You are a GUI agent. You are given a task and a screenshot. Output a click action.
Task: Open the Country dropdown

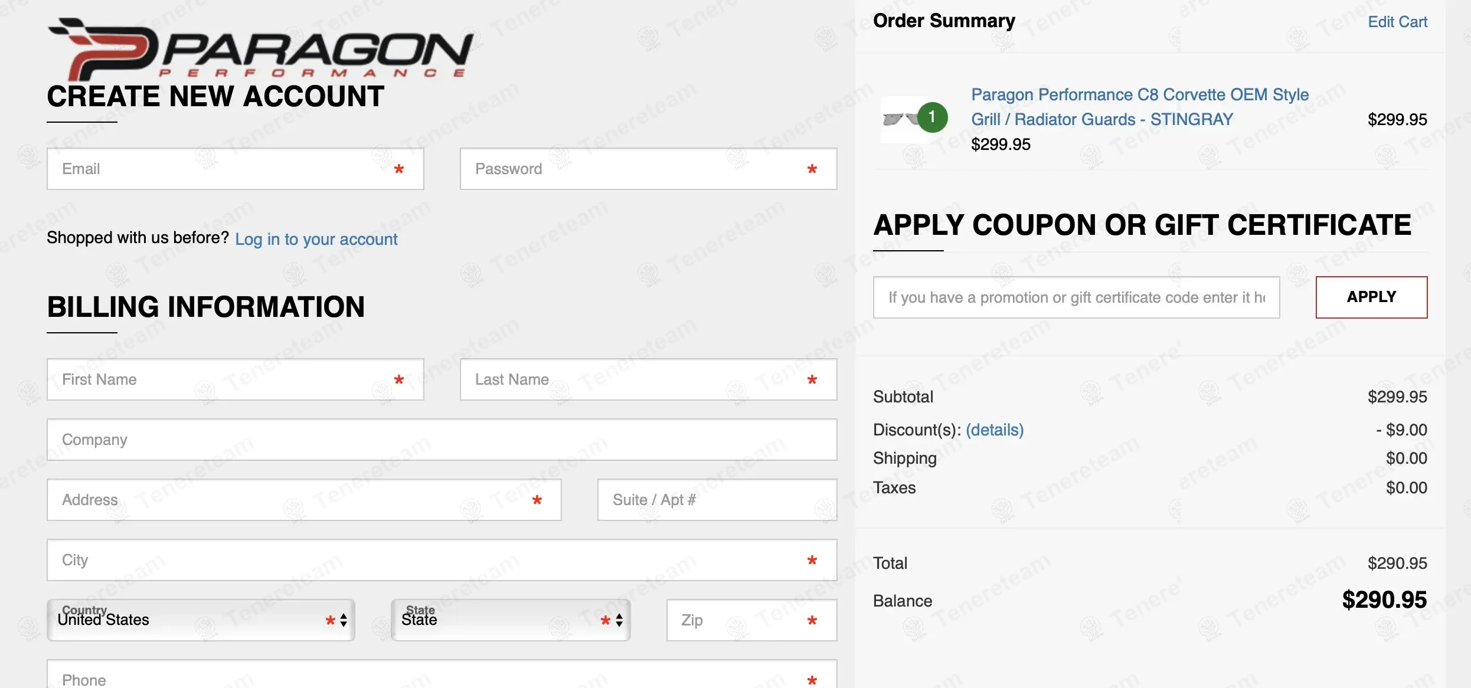189,620
